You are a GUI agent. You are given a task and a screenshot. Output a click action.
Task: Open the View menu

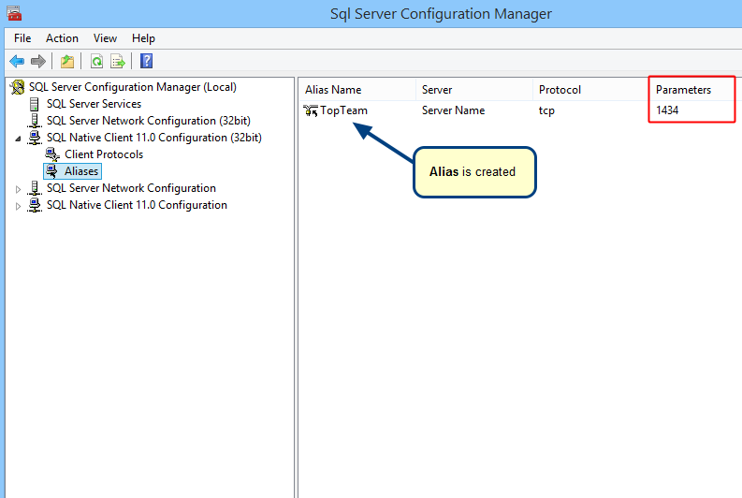105,38
